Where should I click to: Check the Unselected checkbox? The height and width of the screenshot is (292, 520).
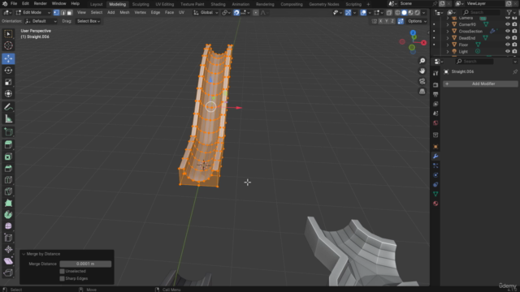tap(62, 271)
